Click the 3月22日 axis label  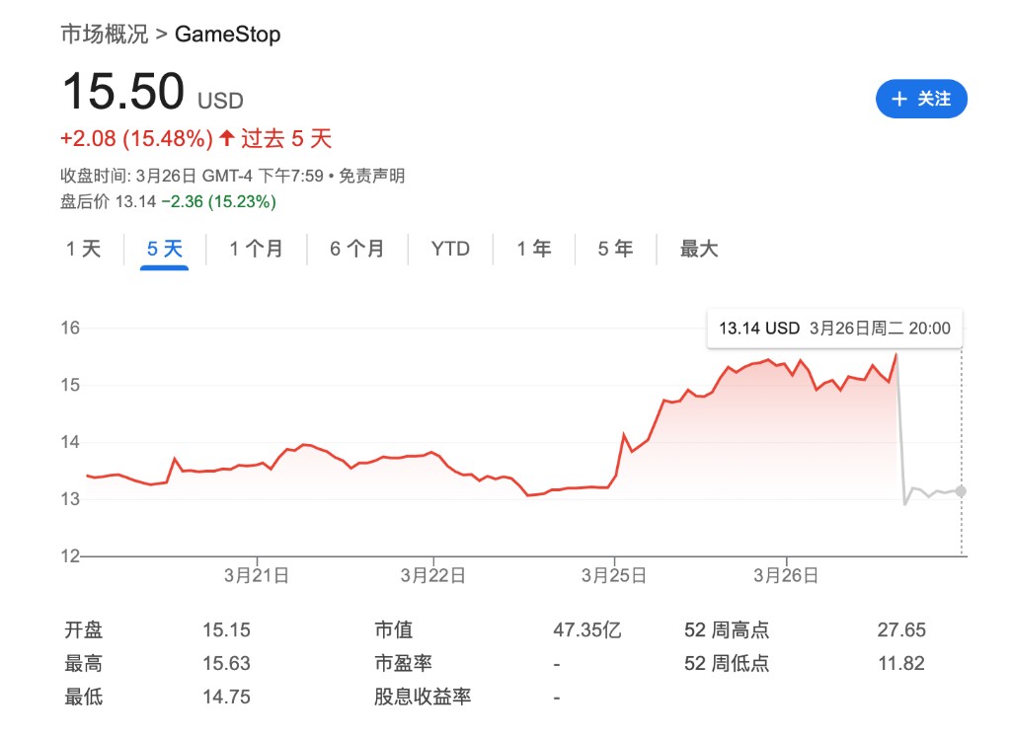[432, 575]
